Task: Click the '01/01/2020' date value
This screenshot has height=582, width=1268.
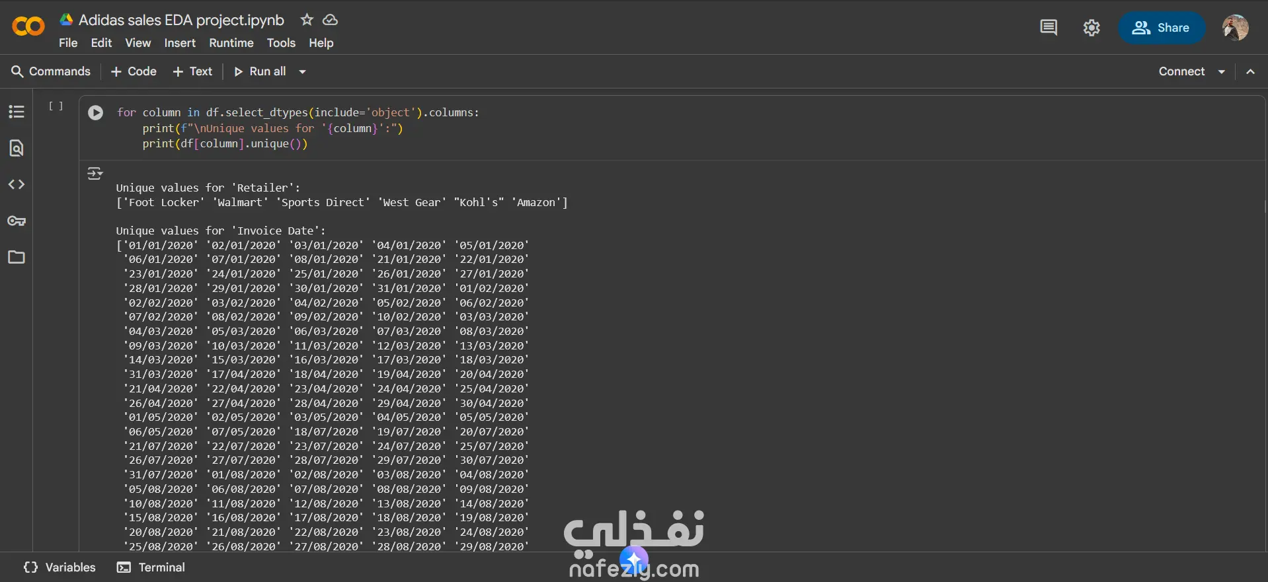Action: (161, 245)
